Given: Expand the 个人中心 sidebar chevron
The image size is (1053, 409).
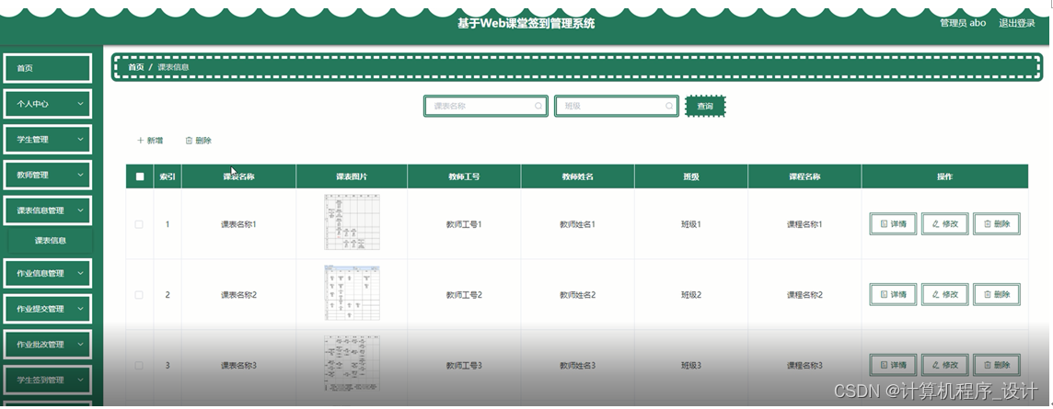Looking at the screenshot, I should pyautogui.click(x=81, y=104).
